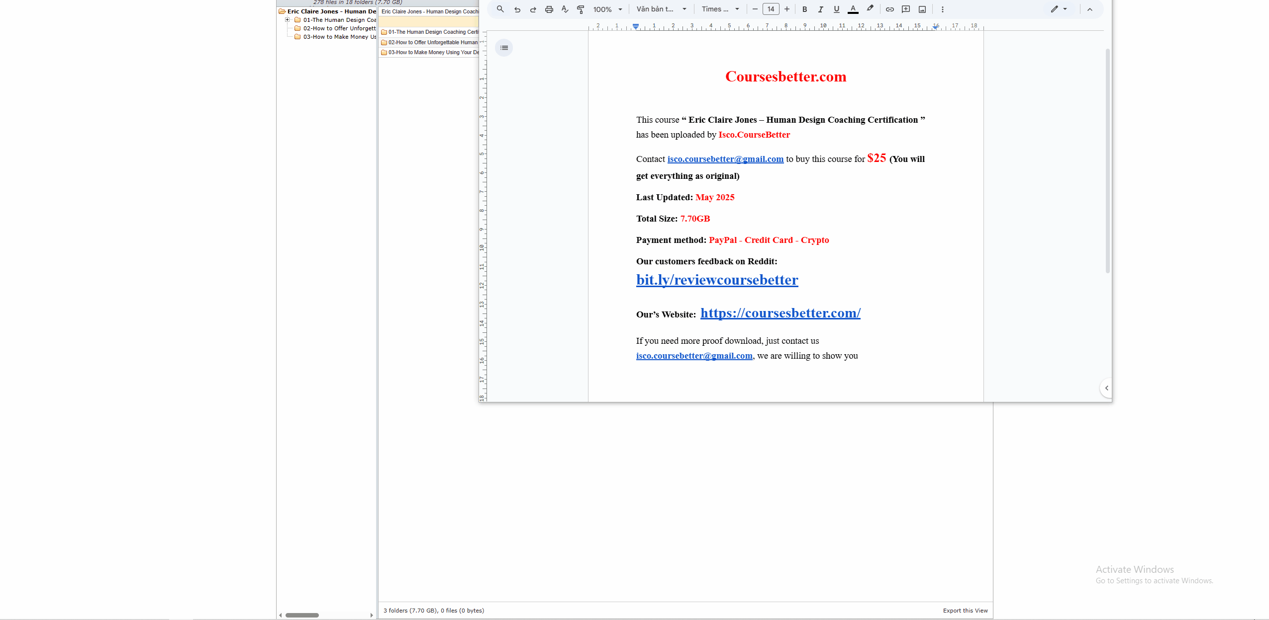Undo the last edit
Image resolution: width=1269 pixels, height=620 pixels.
(517, 9)
